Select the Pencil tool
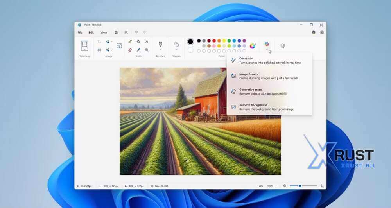 pos(130,42)
